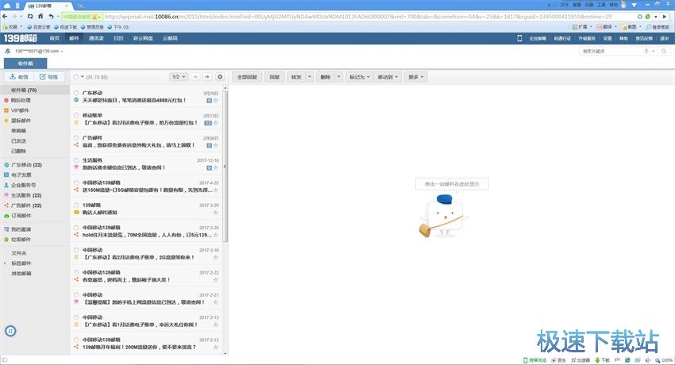
Task: Open the 转发 forward options arrow
Action: [309, 77]
